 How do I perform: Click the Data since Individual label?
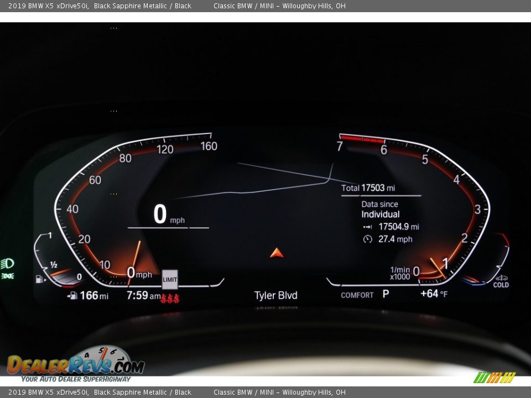click(x=381, y=210)
